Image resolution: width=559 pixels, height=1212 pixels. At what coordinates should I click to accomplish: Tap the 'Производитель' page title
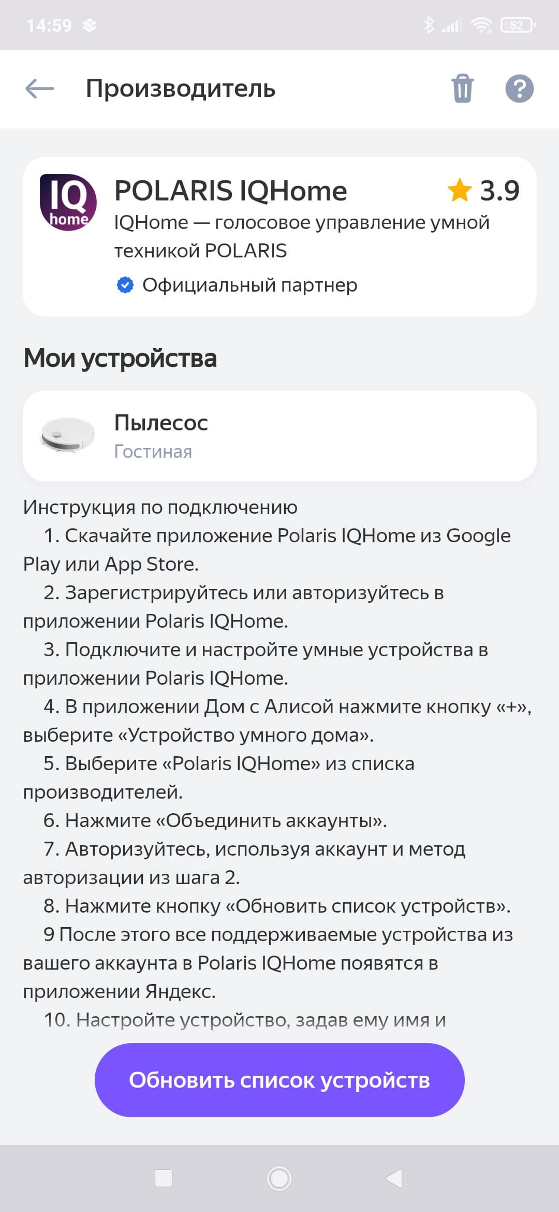pyautogui.click(x=180, y=89)
